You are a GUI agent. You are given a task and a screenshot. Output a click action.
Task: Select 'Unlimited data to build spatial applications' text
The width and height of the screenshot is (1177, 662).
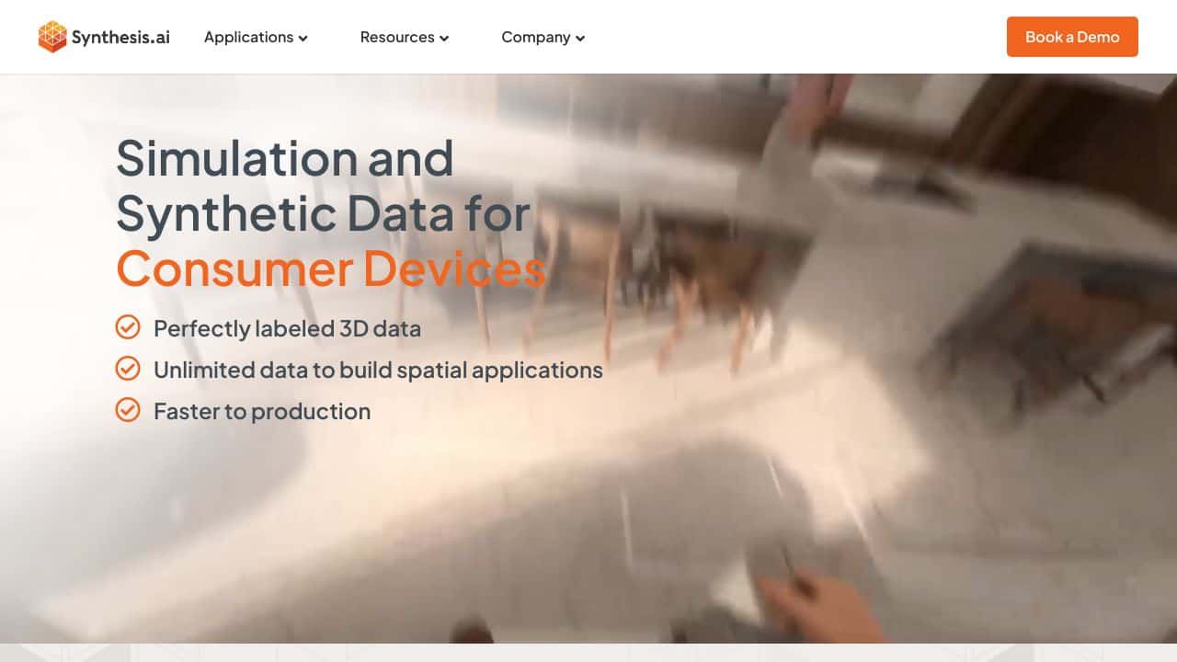[x=378, y=370]
